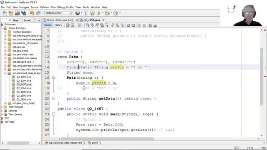Click the Toggle Rectangular Selection icon

107,25
